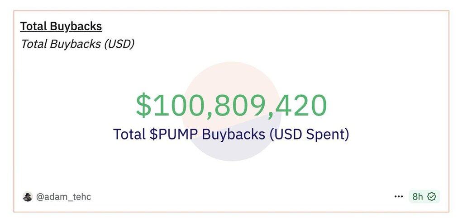Click the word Total in the caption
The height and width of the screenshot is (223, 467).
[129, 134]
